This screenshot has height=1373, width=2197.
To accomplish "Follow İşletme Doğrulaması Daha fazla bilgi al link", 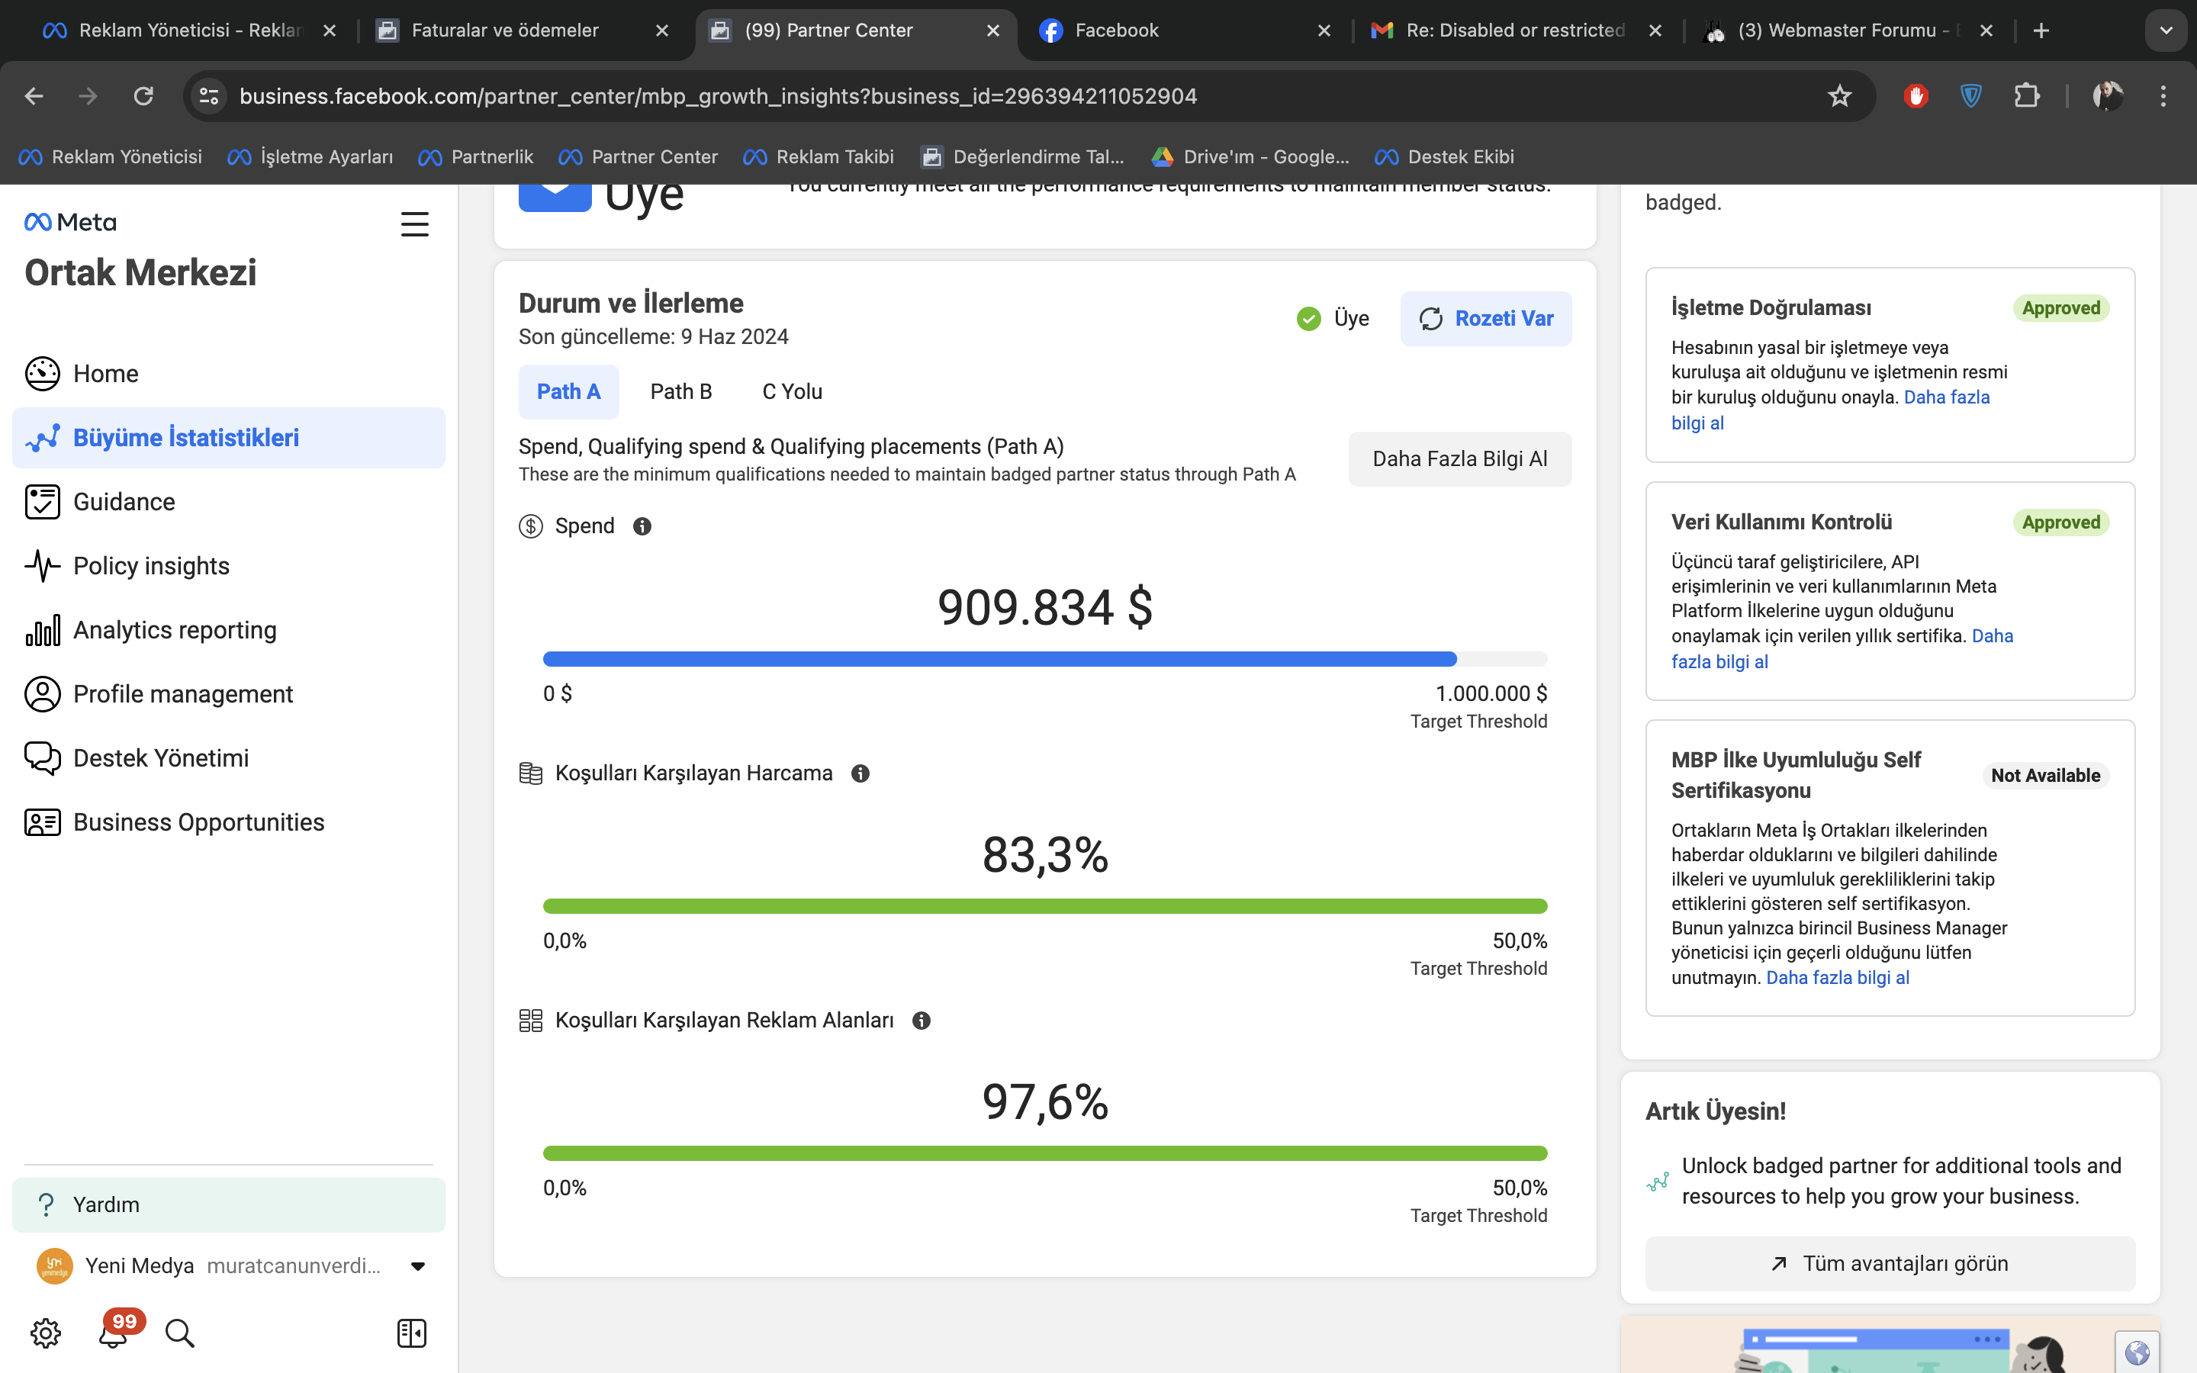I will click(x=1947, y=397).
